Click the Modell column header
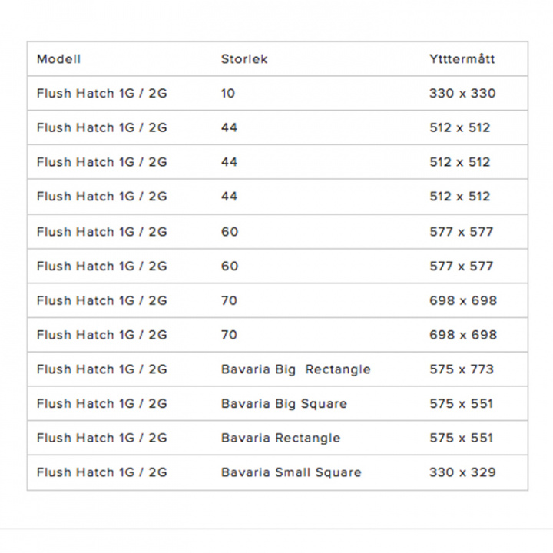Viewport: 553px width, 553px height. (58, 59)
